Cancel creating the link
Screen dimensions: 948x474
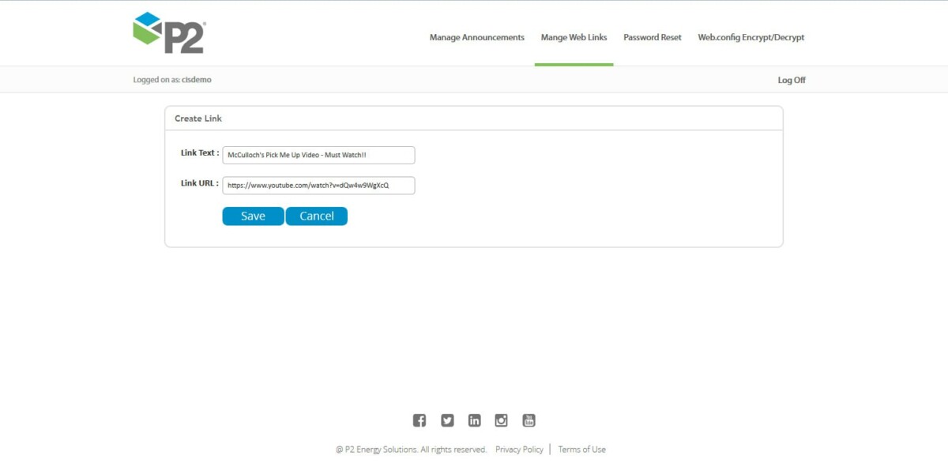[x=316, y=216]
